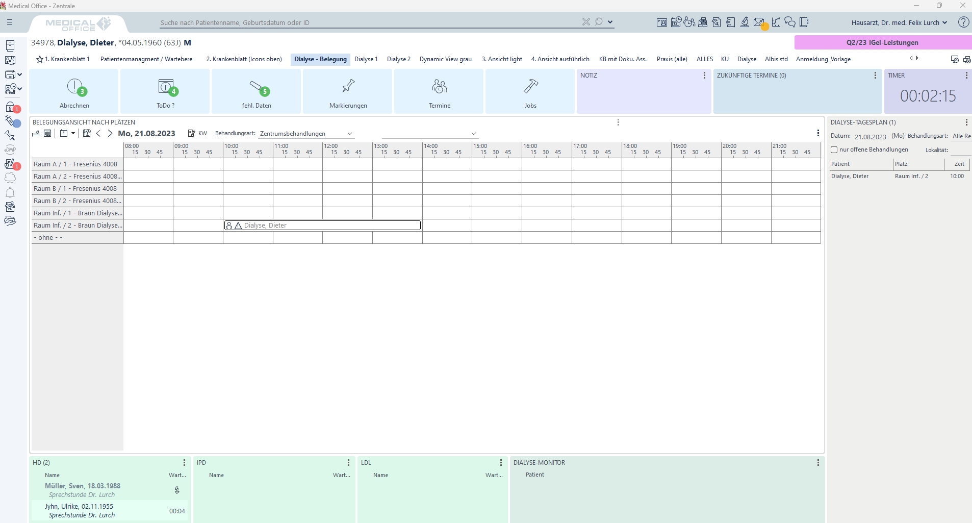
Task: Open the chat bubbles toolbar icon
Action: [x=790, y=22]
